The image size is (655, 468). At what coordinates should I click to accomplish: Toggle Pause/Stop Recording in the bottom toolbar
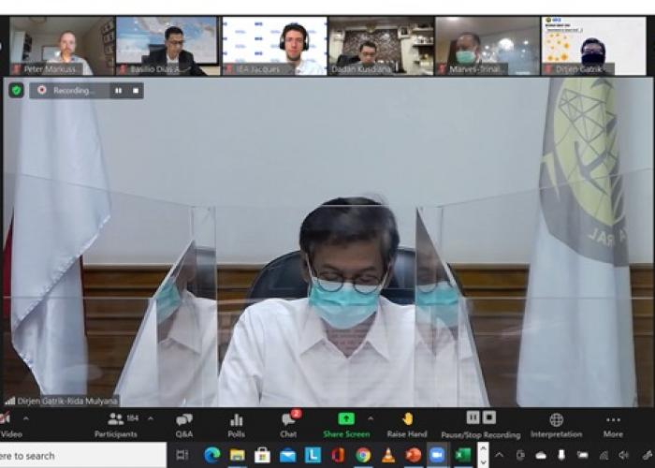[480, 423]
